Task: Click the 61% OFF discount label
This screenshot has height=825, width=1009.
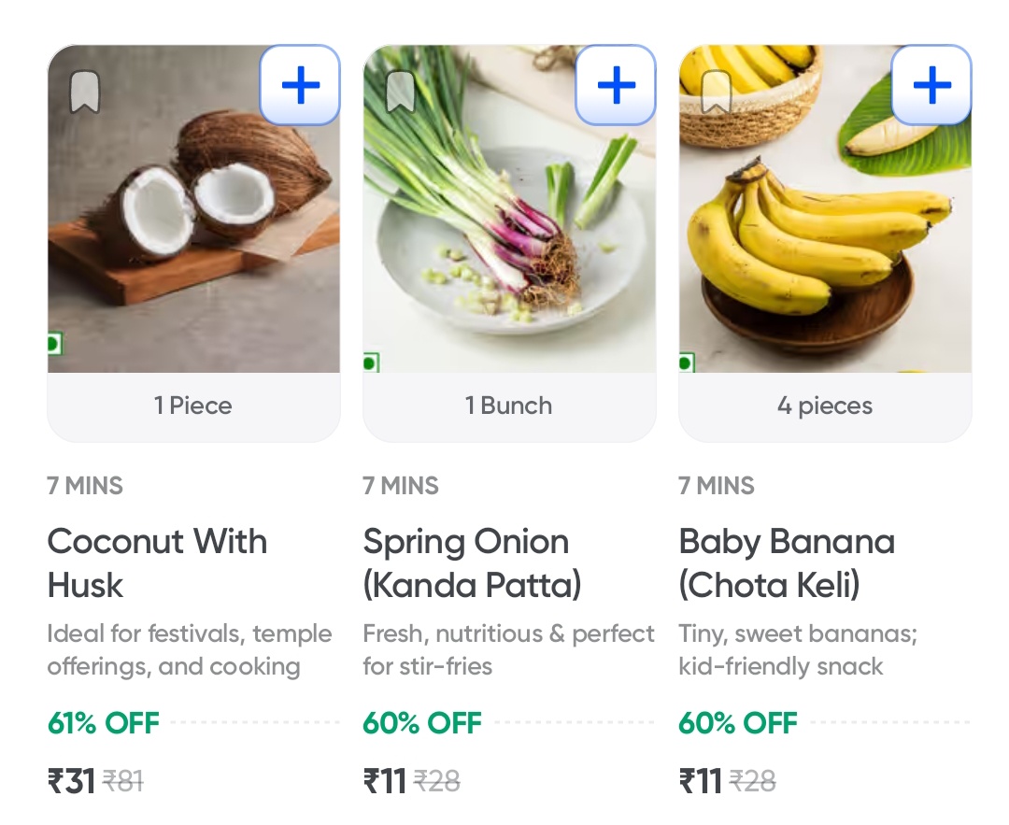Action: (104, 723)
